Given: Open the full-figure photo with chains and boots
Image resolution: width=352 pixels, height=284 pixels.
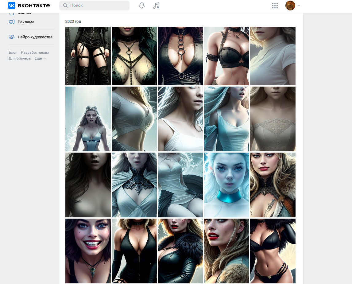Looking at the screenshot, I should tap(88, 56).
